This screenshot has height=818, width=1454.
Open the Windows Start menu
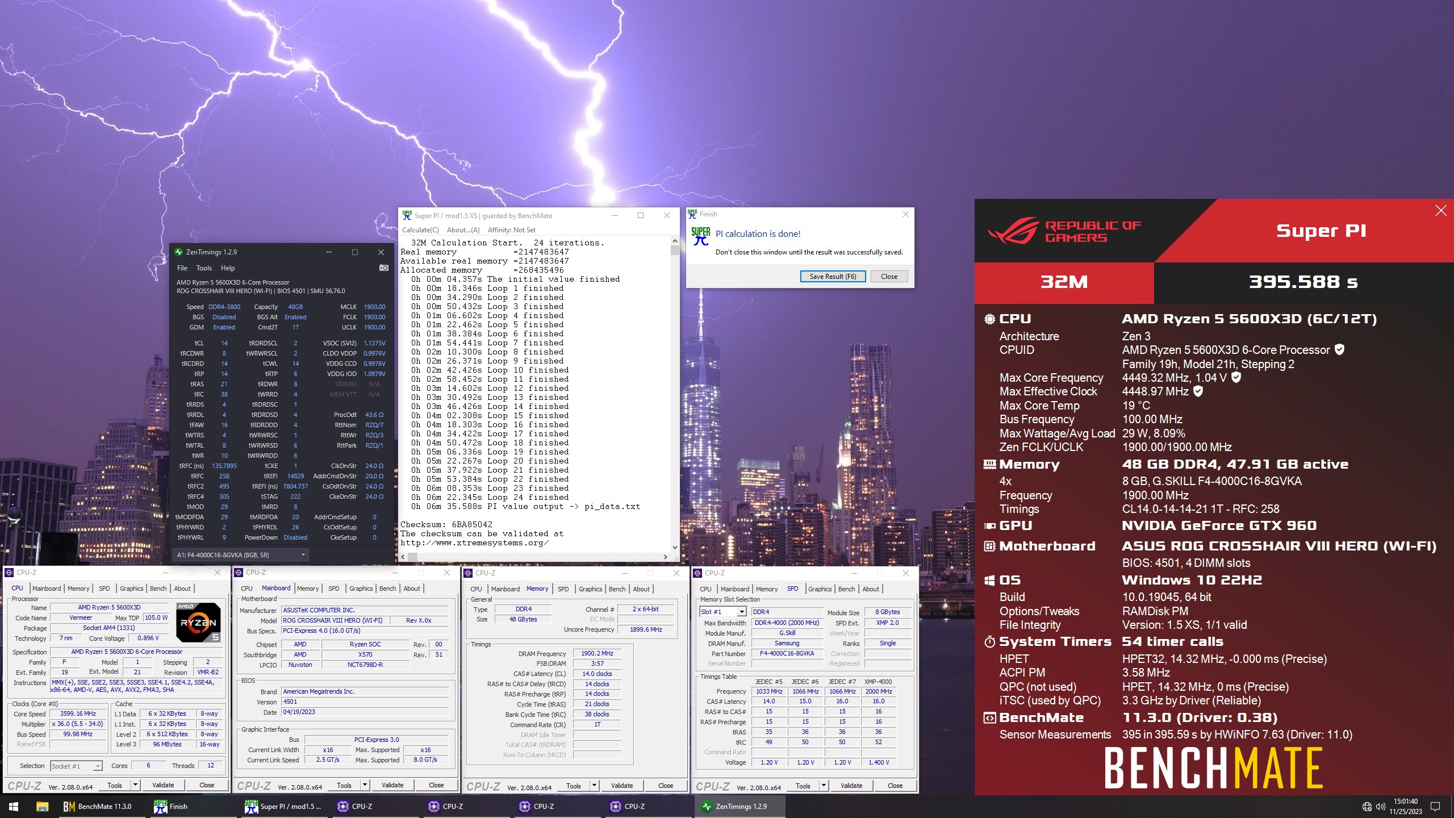click(x=14, y=806)
